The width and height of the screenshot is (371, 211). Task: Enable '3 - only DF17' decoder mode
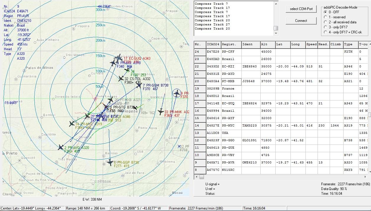(326, 27)
